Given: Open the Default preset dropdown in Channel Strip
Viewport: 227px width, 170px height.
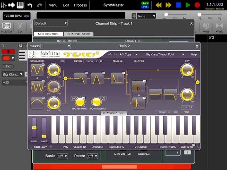Looking at the screenshot, I should click(51, 23).
